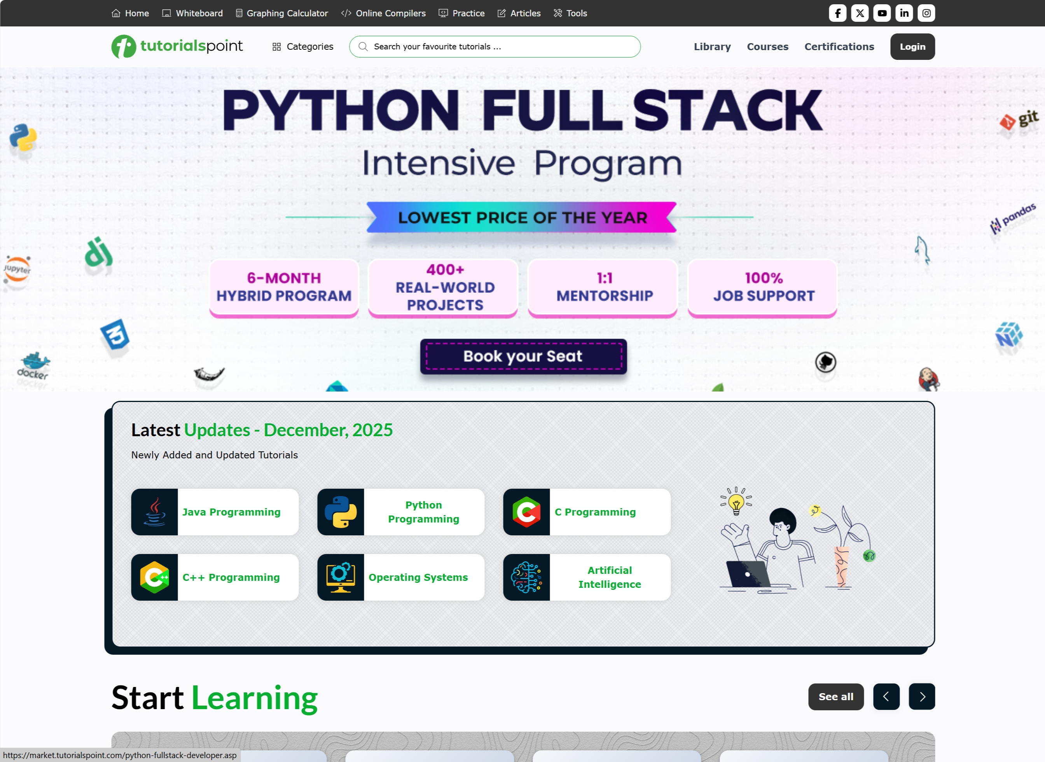
Task: Open the Categories dropdown
Action: click(x=302, y=46)
